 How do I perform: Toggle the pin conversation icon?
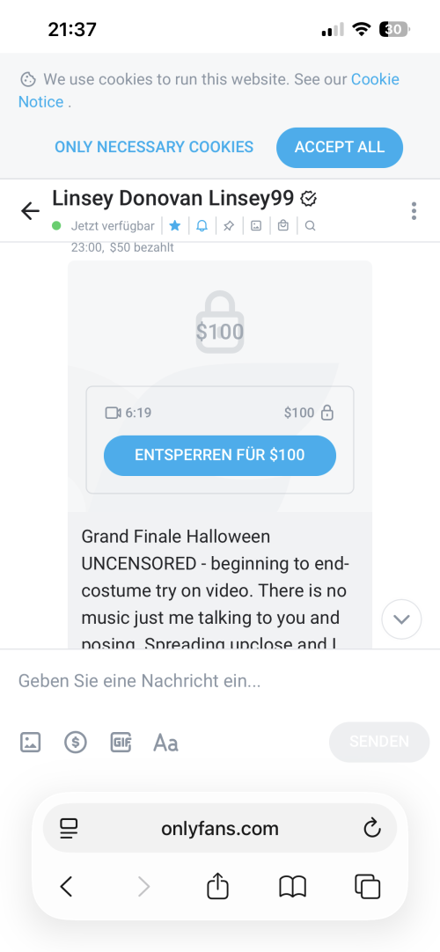229,226
